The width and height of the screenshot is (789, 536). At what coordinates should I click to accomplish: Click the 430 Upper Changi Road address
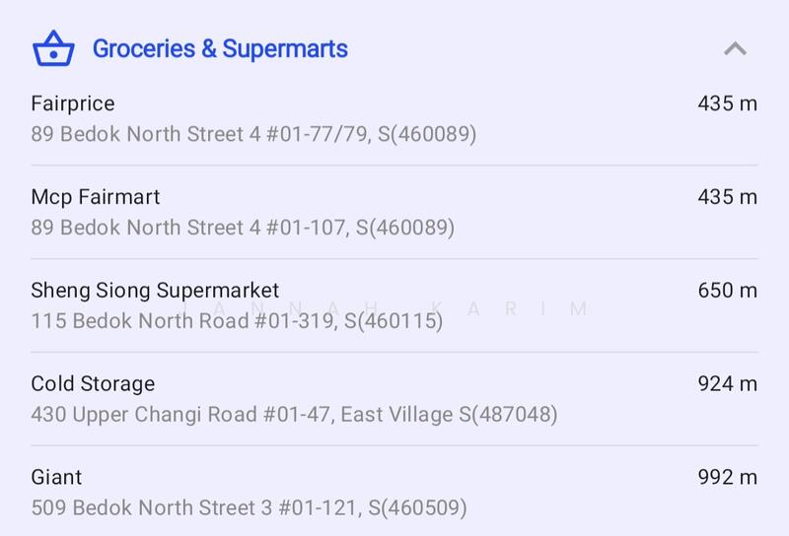(294, 414)
